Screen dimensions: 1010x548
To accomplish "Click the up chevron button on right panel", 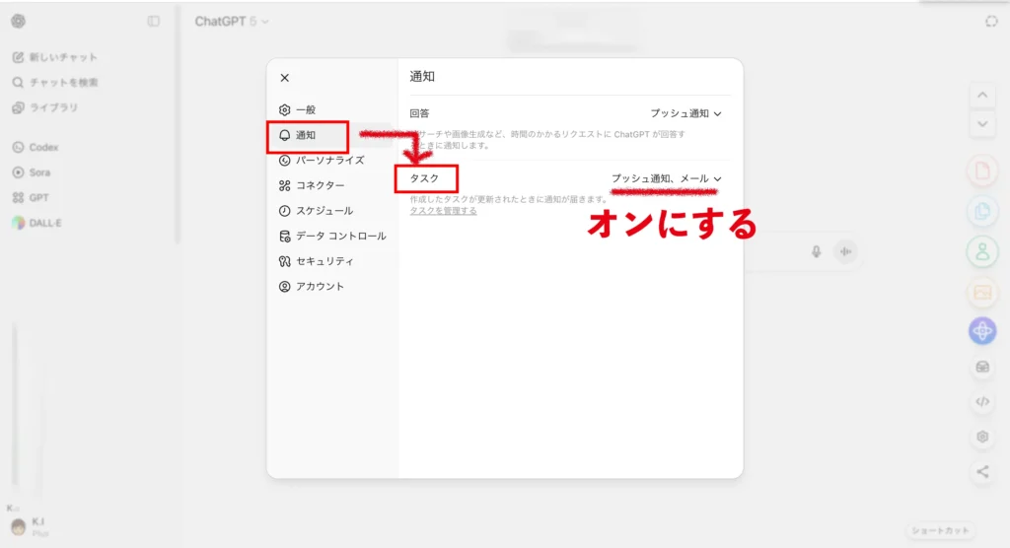I will point(982,96).
